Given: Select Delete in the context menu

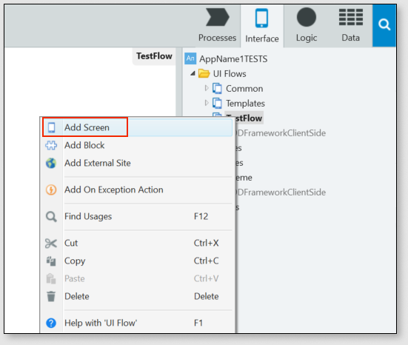Looking at the screenshot, I should pos(138,296).
